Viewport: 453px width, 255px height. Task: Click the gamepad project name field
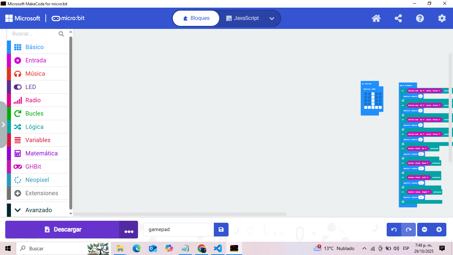click(x=178, y=229)
